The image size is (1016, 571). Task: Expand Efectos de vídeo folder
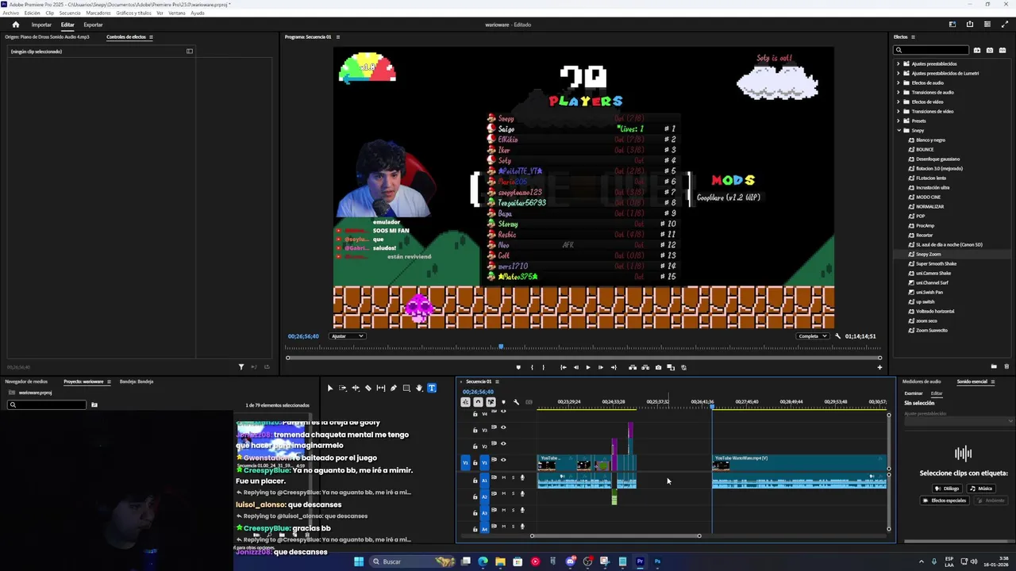tap(899, 102)
